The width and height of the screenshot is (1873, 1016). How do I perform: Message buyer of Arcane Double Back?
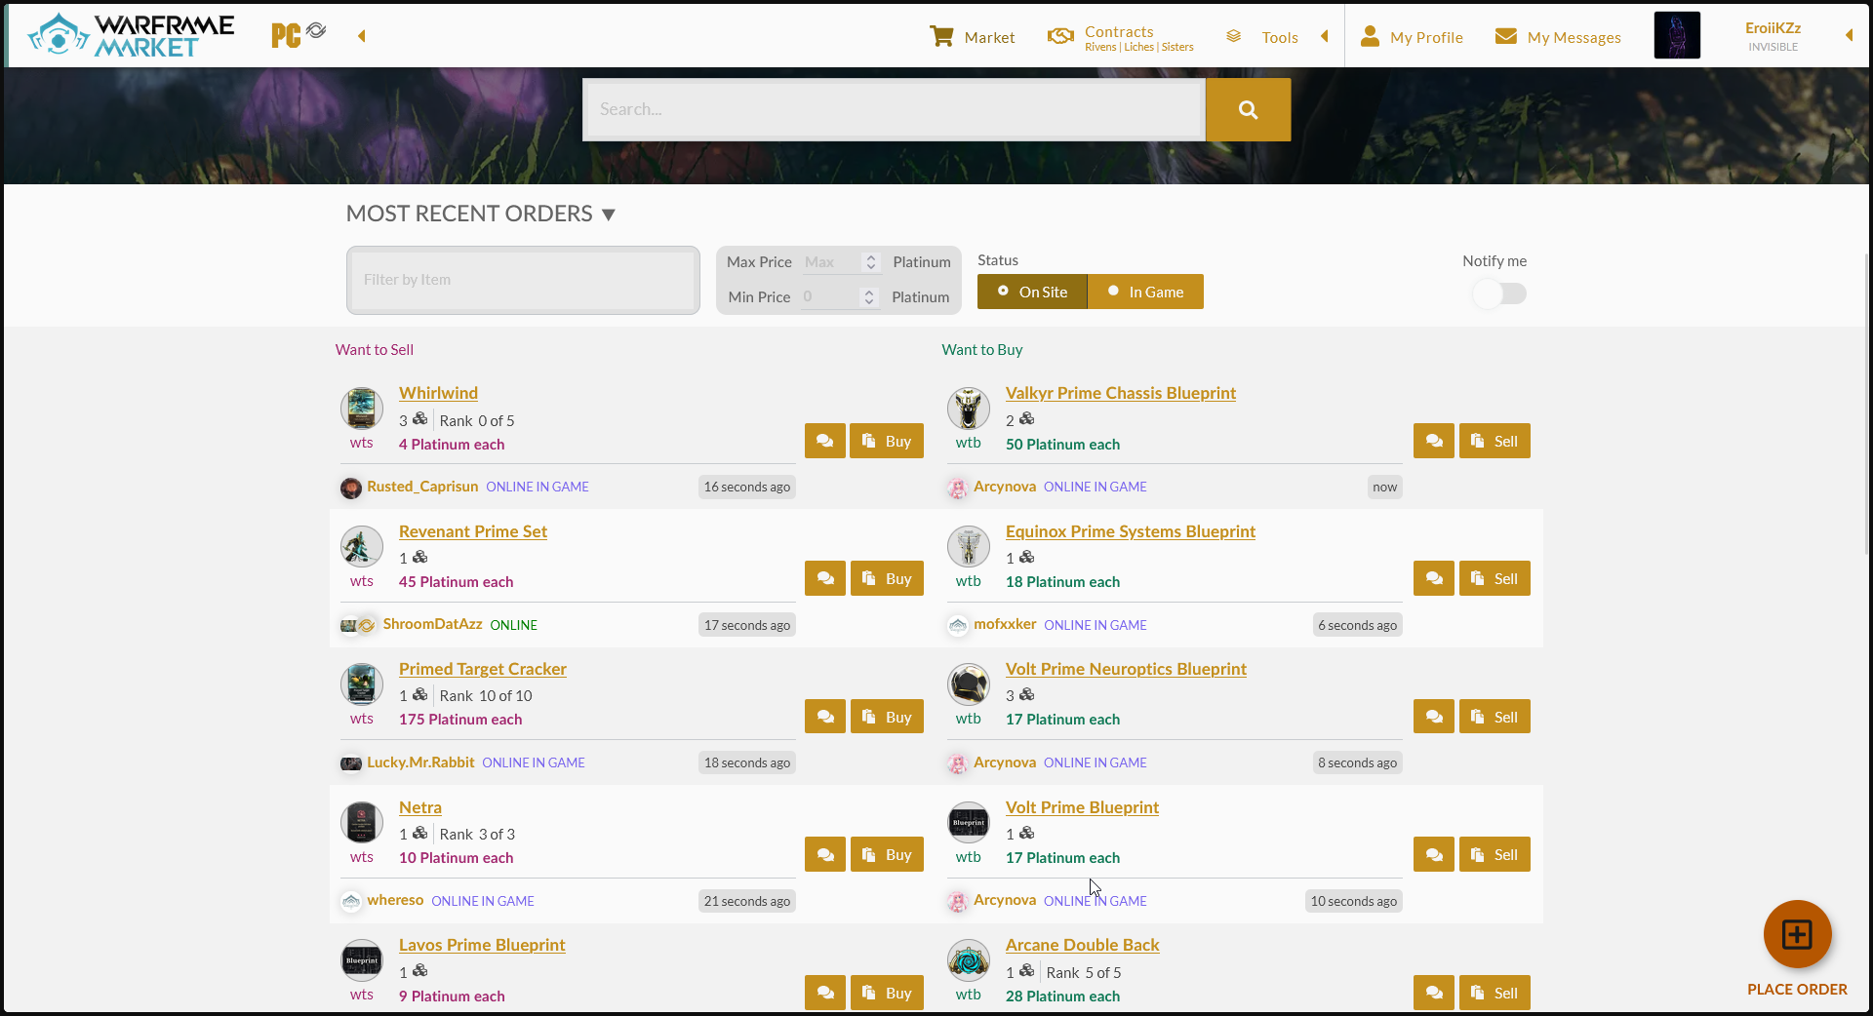click(1434, 993)
